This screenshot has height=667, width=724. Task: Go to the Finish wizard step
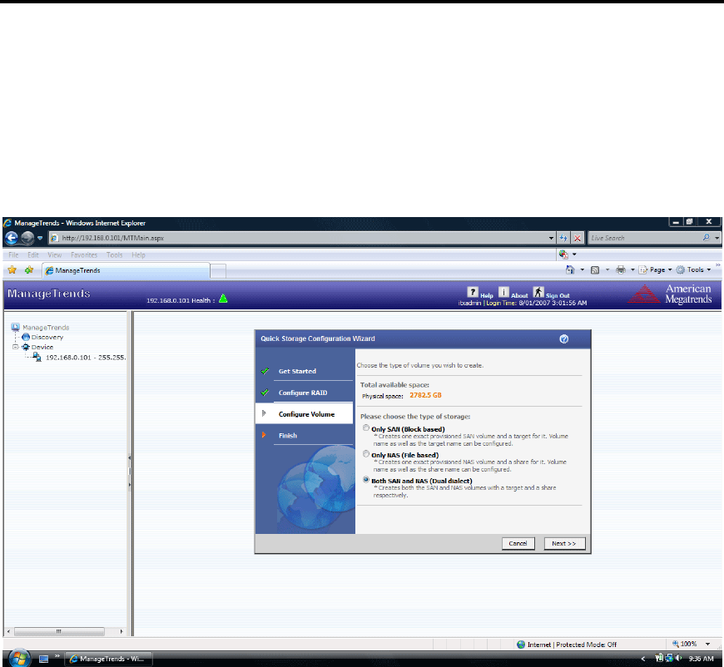point(288,435)
